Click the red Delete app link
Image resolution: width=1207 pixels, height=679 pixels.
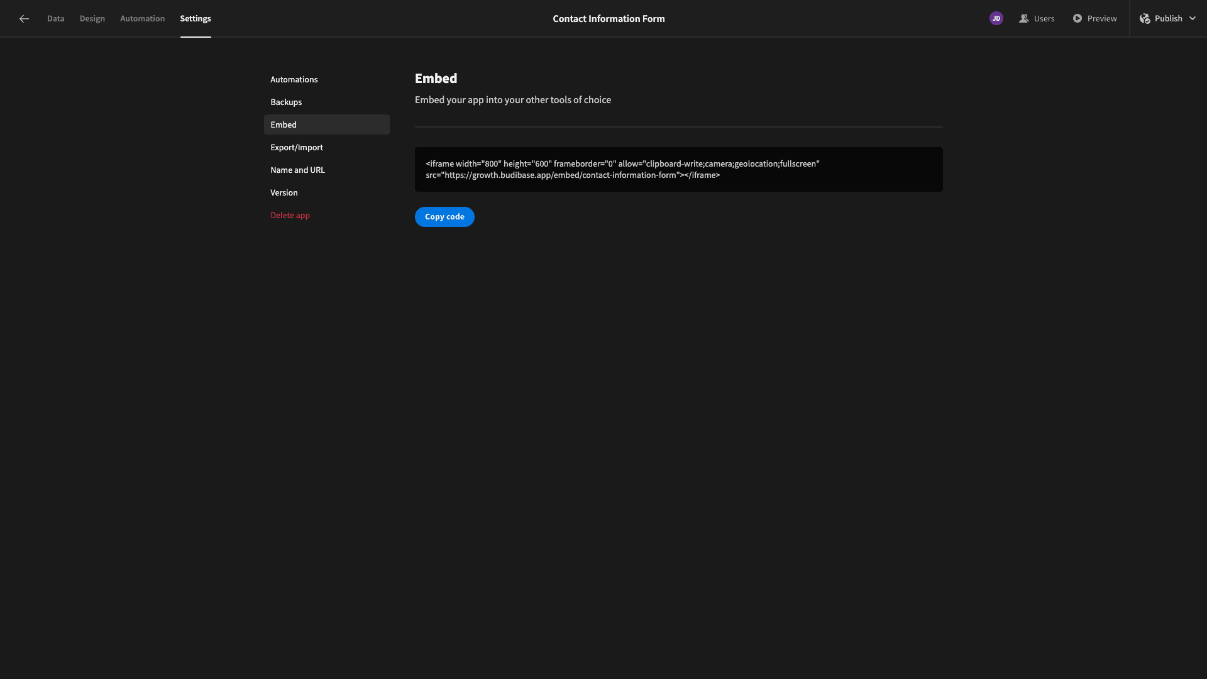(x=290, y=215)
